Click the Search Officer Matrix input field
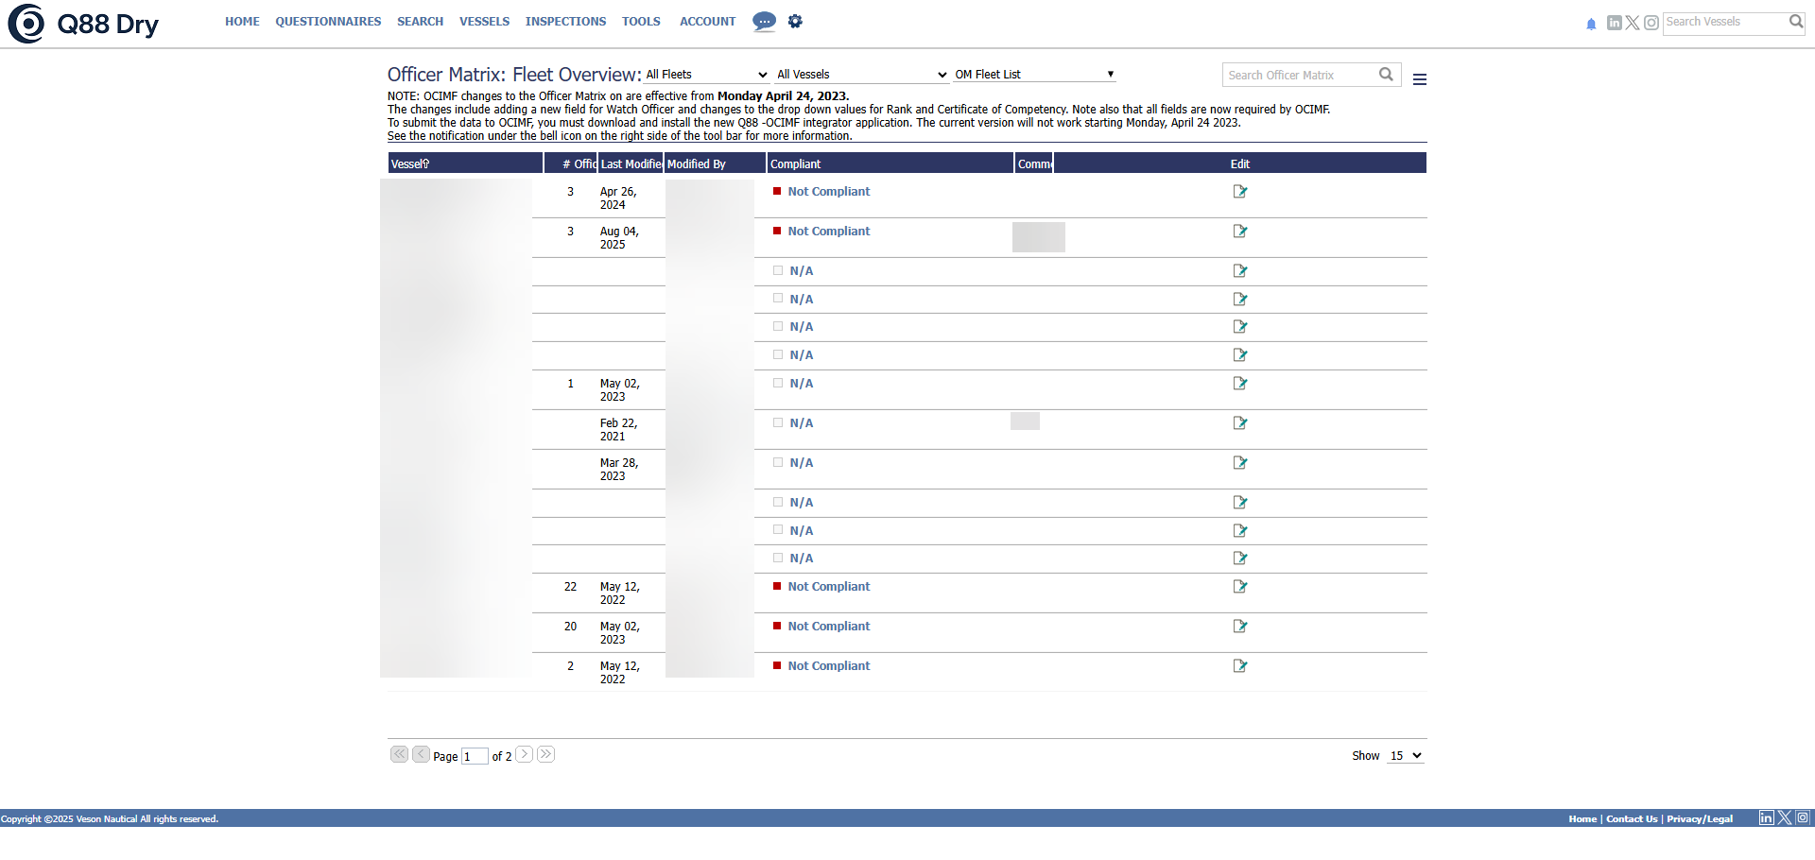Viewport: 1815px width, 860px height. point(1300,76)
